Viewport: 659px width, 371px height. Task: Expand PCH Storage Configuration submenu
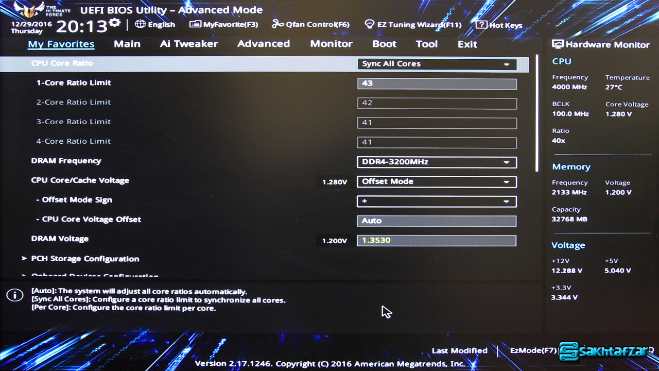click(85, 259)
